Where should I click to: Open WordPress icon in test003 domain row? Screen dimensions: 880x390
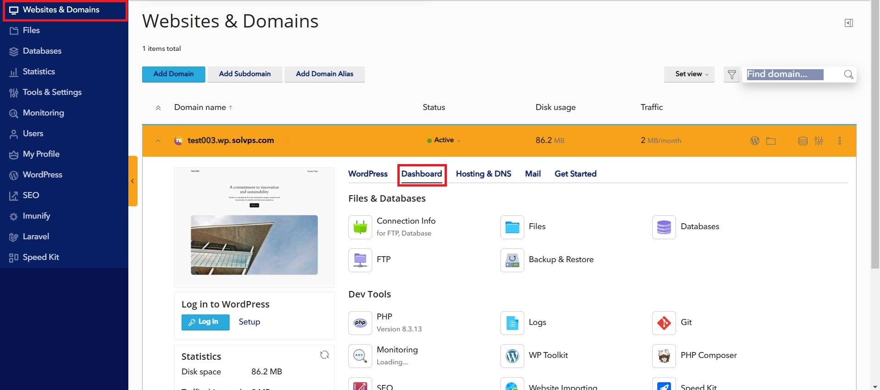point(754,141)
